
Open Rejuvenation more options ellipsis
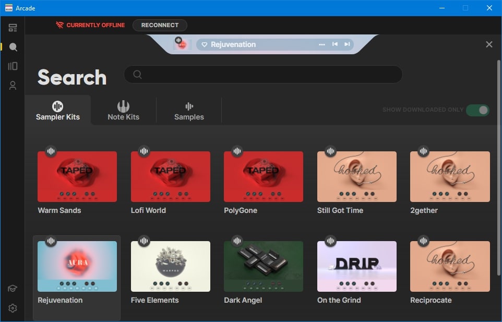322,44
